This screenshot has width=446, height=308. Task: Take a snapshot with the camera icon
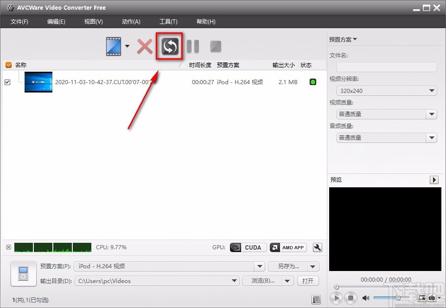(x=431, y=298)
